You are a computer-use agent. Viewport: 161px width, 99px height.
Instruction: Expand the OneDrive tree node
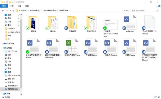2,43
